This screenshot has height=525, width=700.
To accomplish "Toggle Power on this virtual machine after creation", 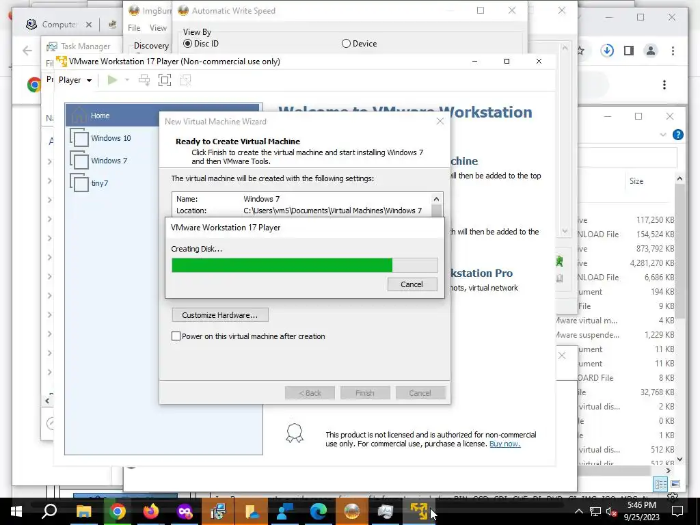I will (x=176, y=336).
